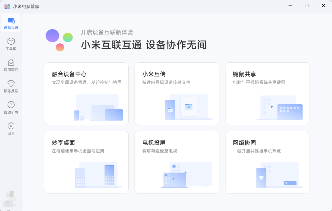Minimize the 小米电脑管家 window
This screenshot has height=211, width=332.
[290, 6]
